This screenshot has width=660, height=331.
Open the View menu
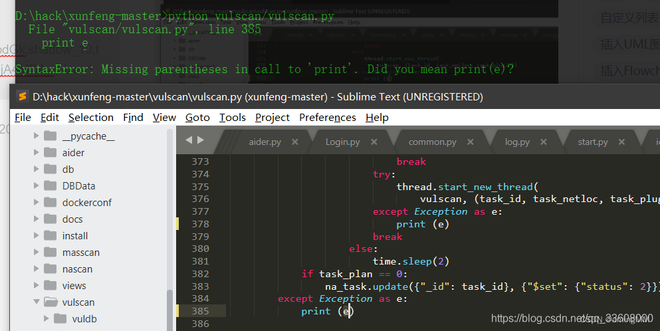pos(164,118)
